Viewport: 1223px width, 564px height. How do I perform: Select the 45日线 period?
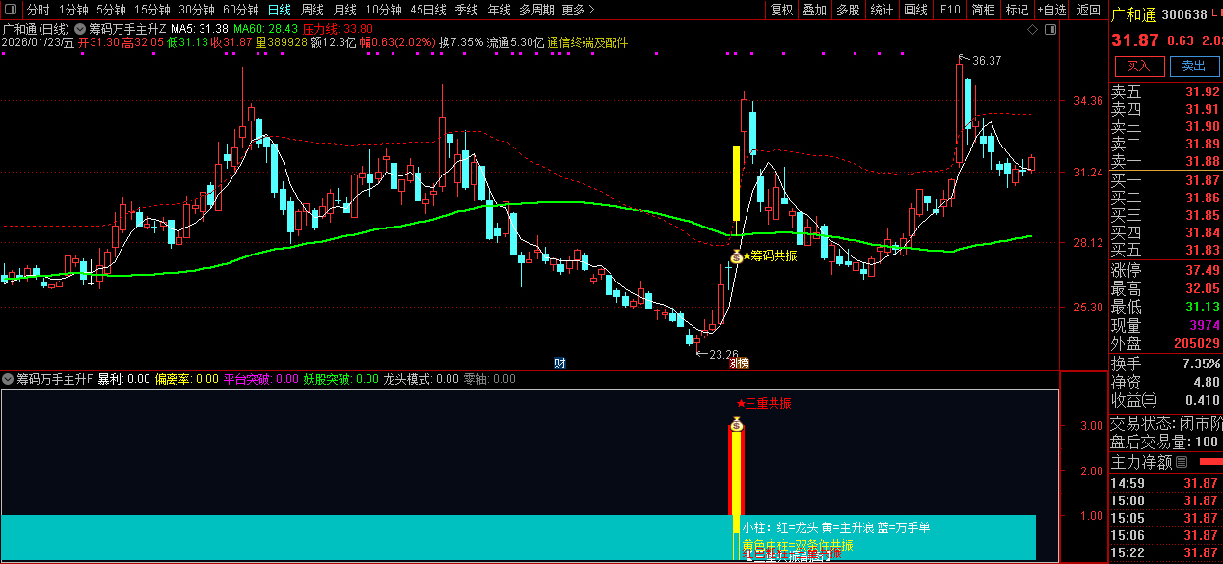click(428, 10)
